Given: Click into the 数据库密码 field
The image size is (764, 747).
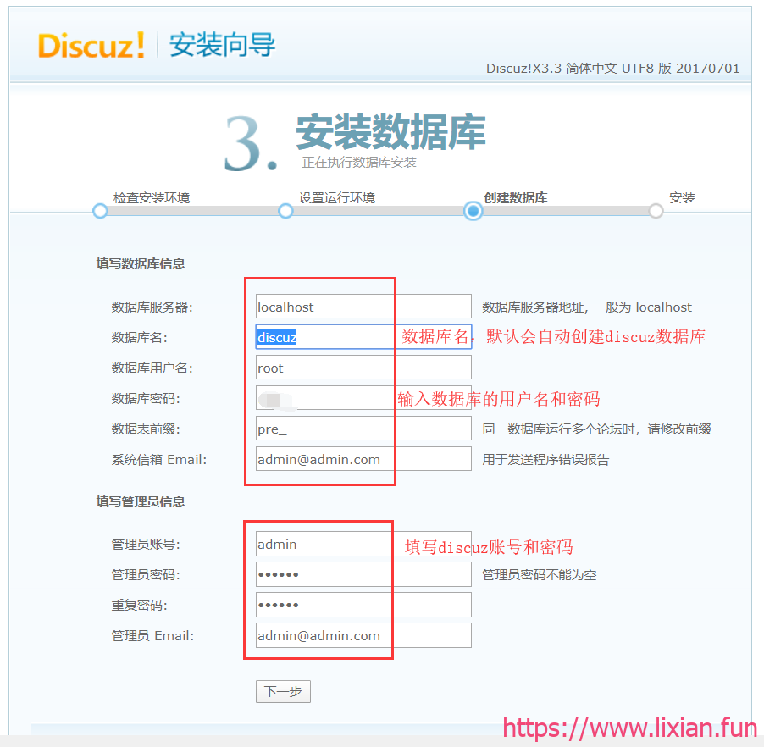Looking at the screenshot, I should pyautogui.click(x=363, y=398).
